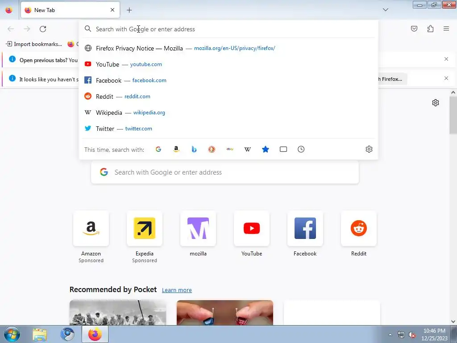Click scrollbar down arrow

point(453,322)
